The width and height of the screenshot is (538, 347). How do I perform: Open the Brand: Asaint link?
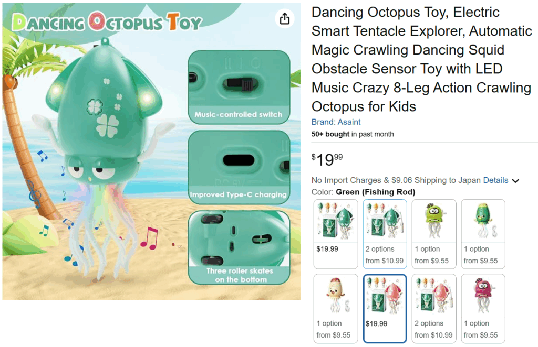tap(336, 122)
